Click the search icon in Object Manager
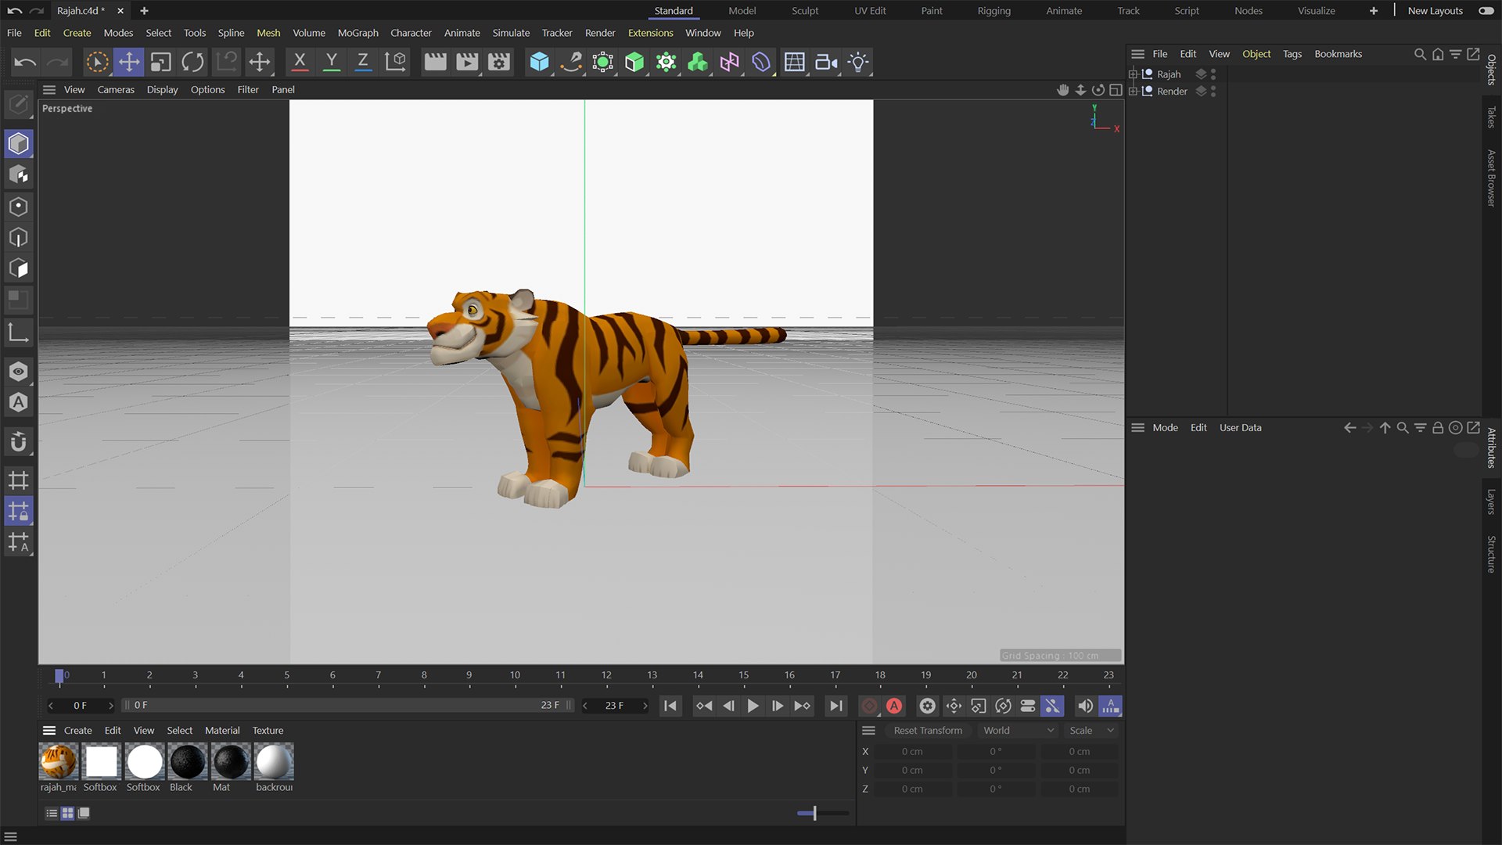The width and height of the screenshot is (1502, 845). click(1420, 54)
